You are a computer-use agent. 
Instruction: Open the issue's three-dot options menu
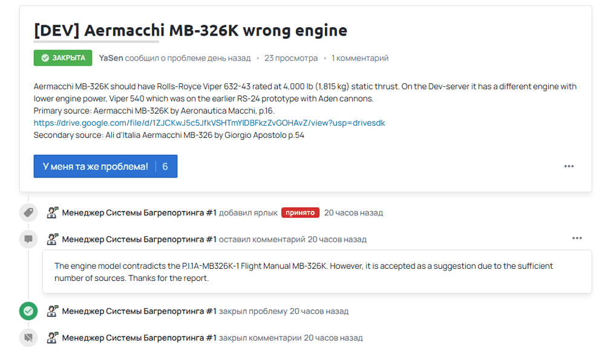click(569, 166)
